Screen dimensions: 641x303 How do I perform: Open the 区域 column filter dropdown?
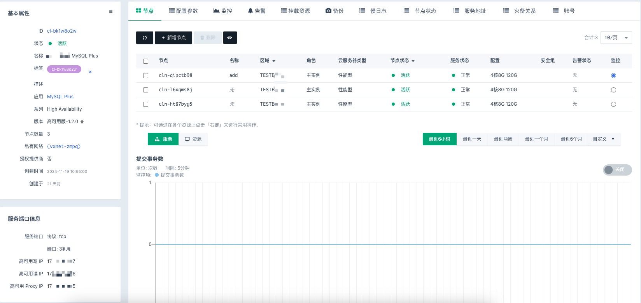274,61
